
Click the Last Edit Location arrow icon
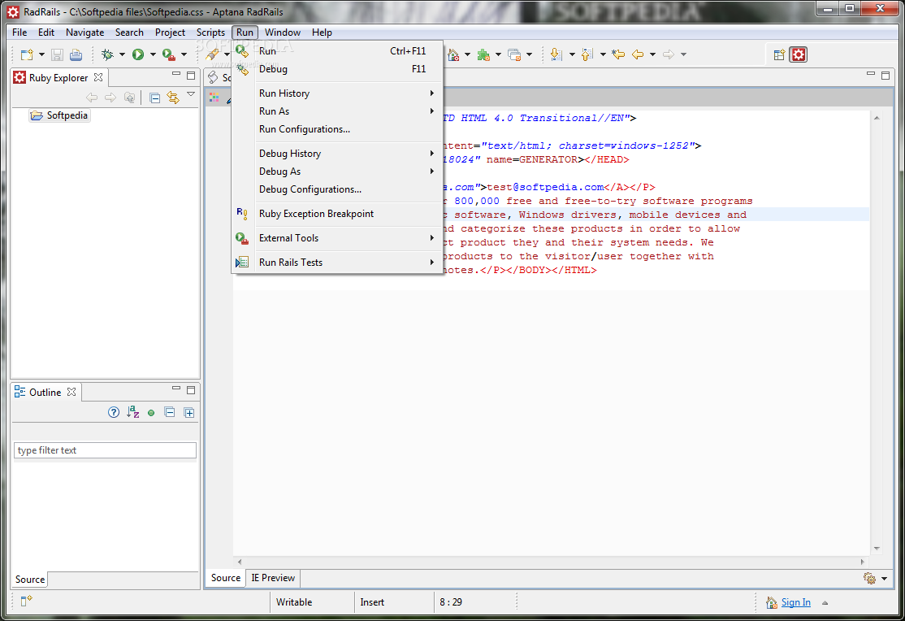coord(618,54)
